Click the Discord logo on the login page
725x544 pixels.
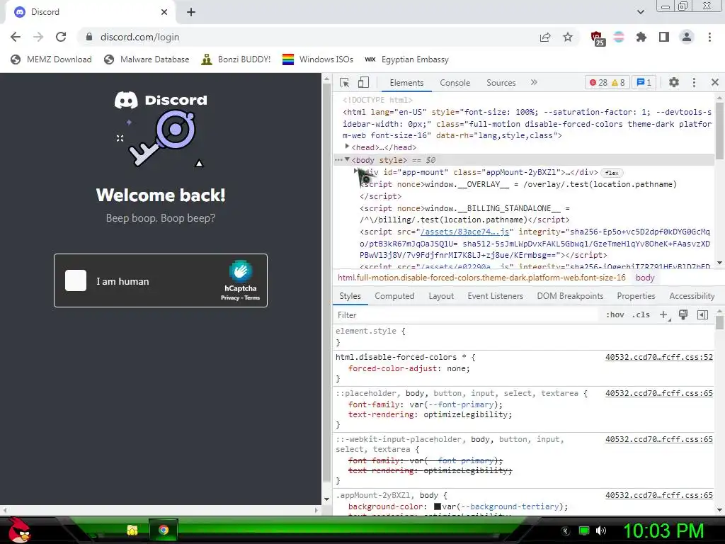coord(161,100)
